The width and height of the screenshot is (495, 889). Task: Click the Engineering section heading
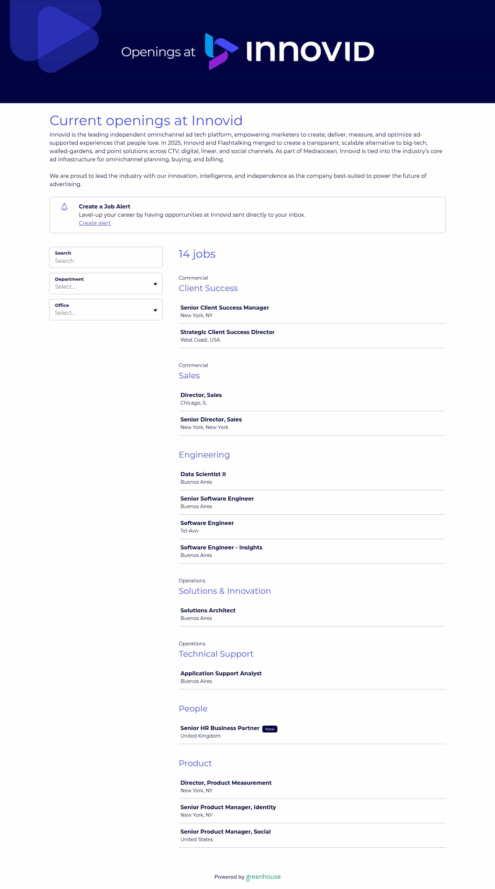[x=204, y=455]
